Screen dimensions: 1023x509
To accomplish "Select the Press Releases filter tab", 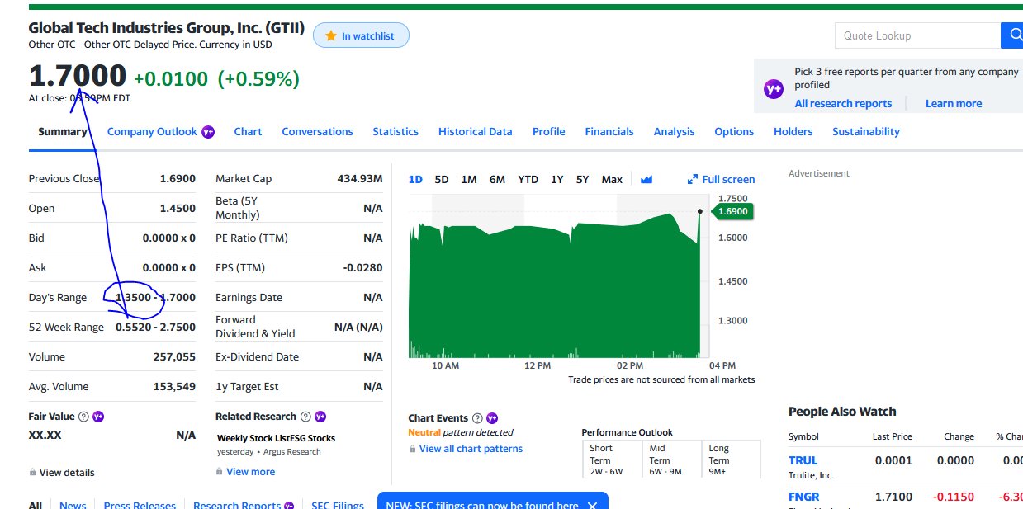I will tap(140, 504).
